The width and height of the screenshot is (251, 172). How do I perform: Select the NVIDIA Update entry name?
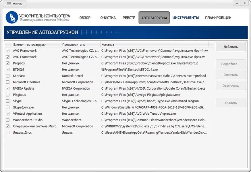[24, 88]
